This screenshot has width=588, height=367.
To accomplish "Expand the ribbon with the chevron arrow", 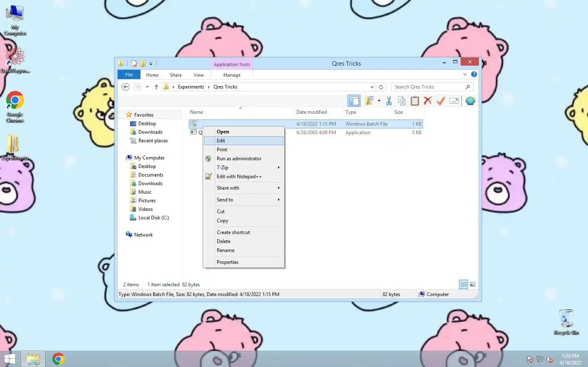I will (465, 74).
